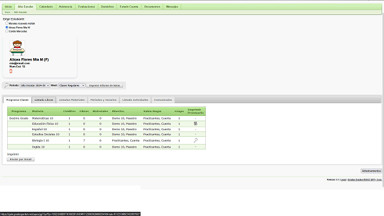Click the Imprimir link below the table
The height and width of the screenshot is (216, 384).
pyautogui.click(x=13, y=154)
